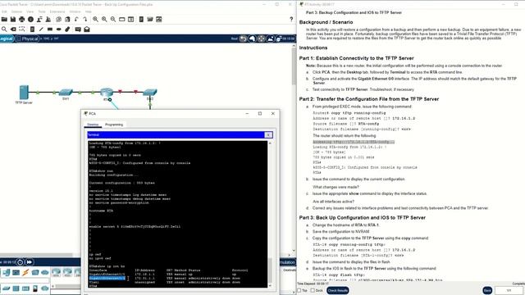Fast forward simulation time
The image size is (525, 295).
[x=30, y=262]
